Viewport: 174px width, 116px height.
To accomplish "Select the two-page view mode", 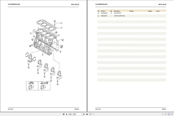I will (169, 114).
